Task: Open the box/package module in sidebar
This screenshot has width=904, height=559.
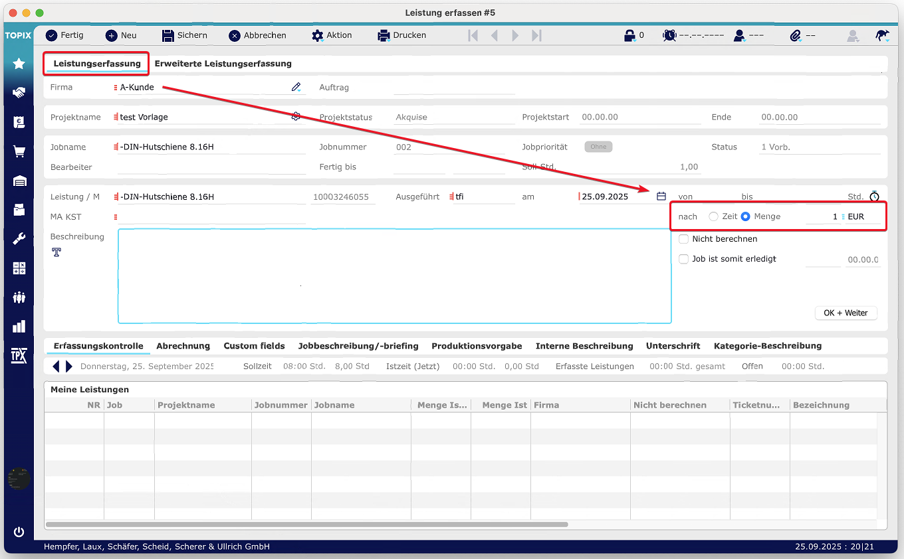Action: click(x=19, y=210)
